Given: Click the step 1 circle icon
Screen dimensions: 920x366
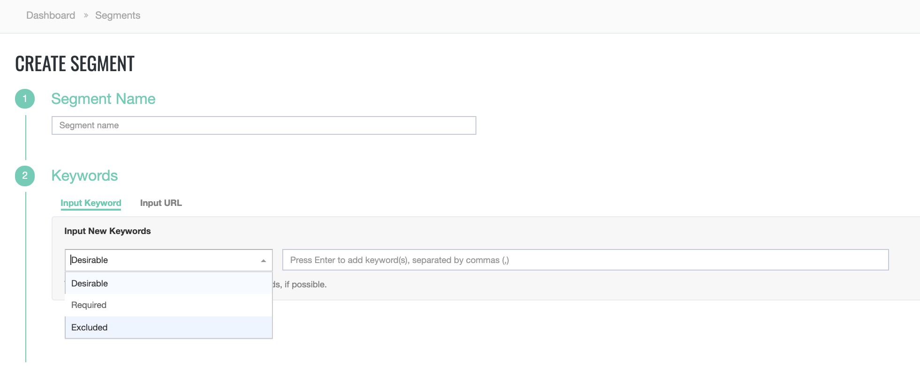Looking at the screenshot, I should tap(25, 99).
